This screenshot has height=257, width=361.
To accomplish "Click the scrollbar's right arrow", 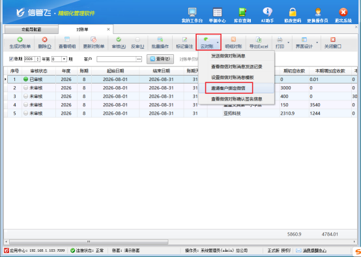I will tap(354, 242).
